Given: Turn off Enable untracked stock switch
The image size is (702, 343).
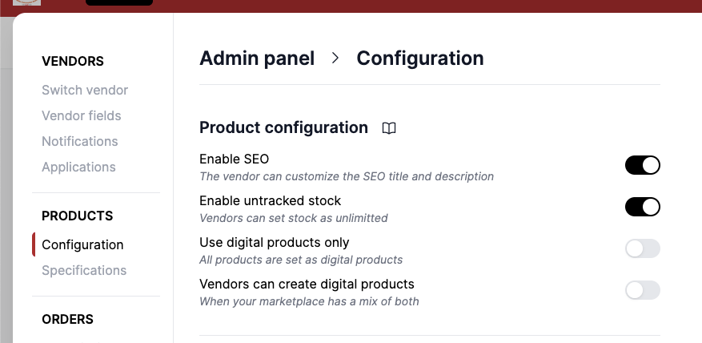Looking at the screenshot, I should coord(642,207).
